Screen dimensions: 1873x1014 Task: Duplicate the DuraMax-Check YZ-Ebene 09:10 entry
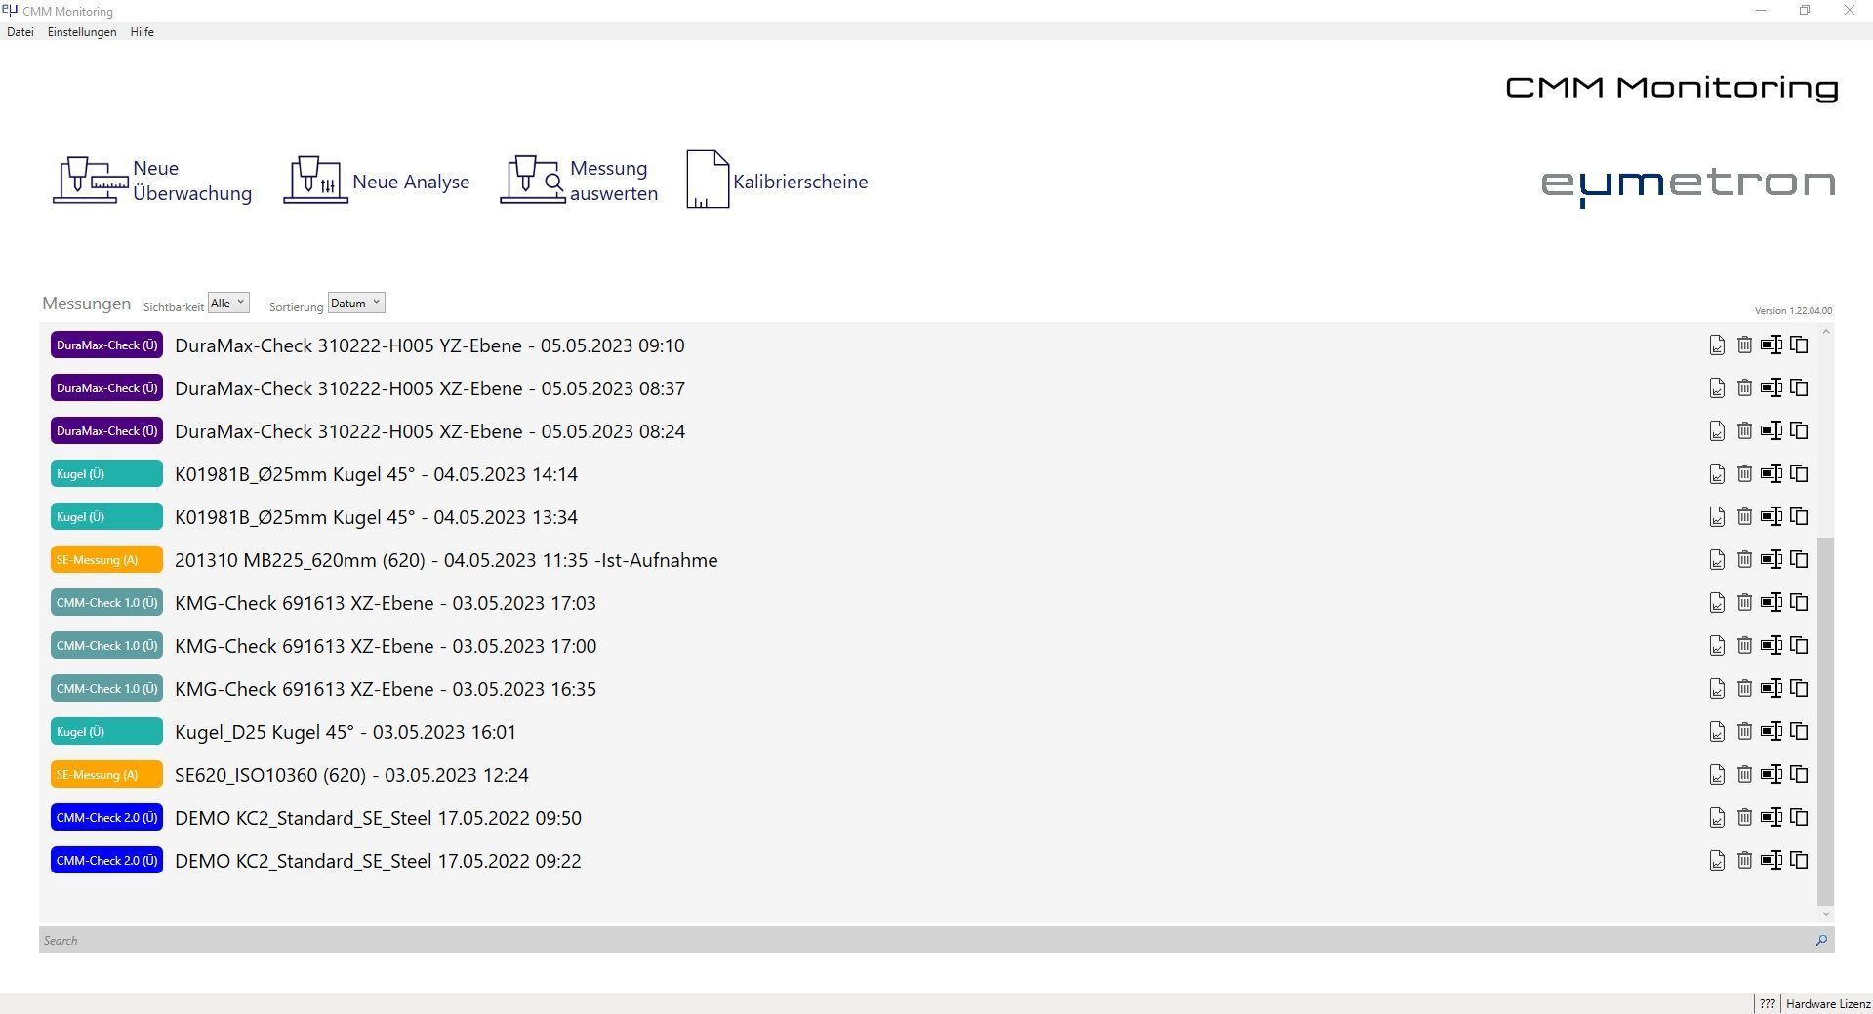tap(1799, 345)
